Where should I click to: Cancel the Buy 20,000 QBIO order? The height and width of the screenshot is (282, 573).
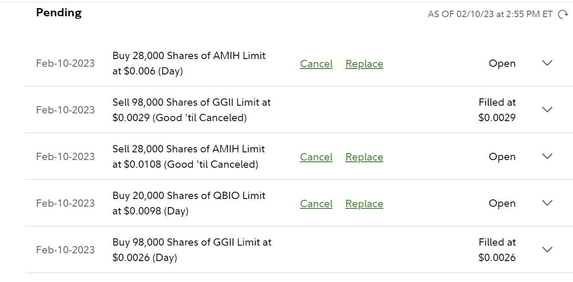[316, 204]
